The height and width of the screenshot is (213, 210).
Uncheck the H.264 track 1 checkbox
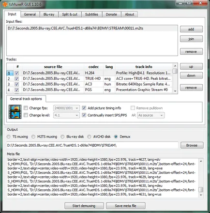[16, 73]
